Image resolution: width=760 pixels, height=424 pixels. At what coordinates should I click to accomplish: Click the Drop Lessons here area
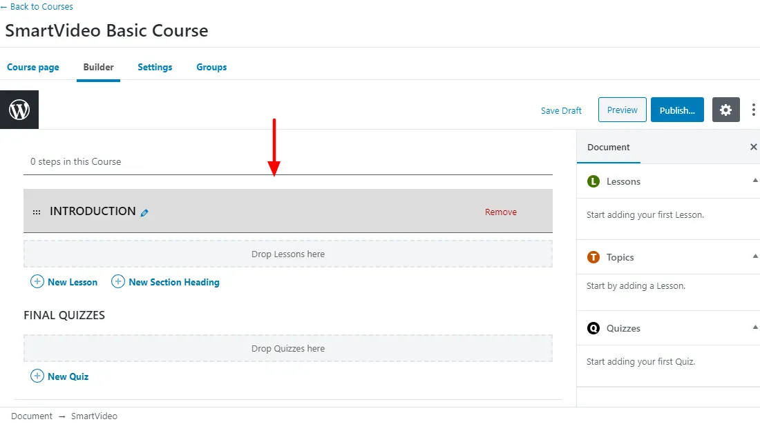coord(288,254)
